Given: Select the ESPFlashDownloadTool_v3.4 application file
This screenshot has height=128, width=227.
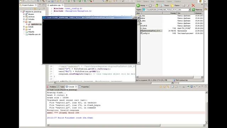Looking at the screenshot, I should pyautogui.click(x=151, y=31).
